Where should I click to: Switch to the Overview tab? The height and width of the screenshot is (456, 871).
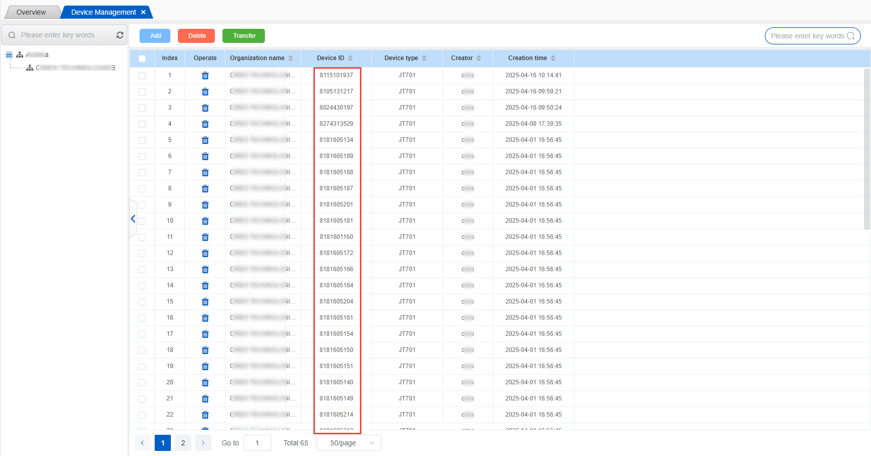[31, 12]
